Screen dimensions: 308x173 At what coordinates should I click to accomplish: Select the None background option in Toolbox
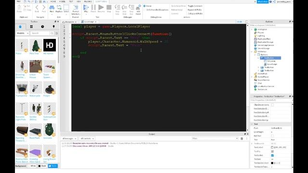pos(53,166)
